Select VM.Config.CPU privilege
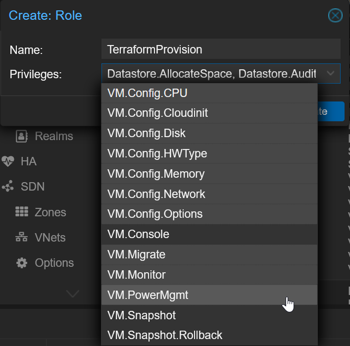350x346 pixels. [x=209, y=93]
